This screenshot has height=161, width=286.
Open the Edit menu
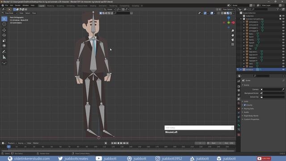[x=12, y=5]
